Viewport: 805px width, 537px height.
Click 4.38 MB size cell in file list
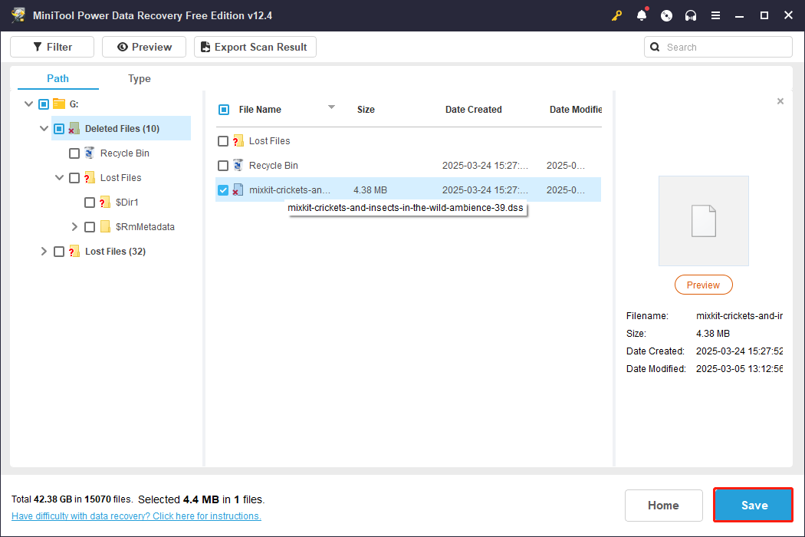click(x=370, y=190)
